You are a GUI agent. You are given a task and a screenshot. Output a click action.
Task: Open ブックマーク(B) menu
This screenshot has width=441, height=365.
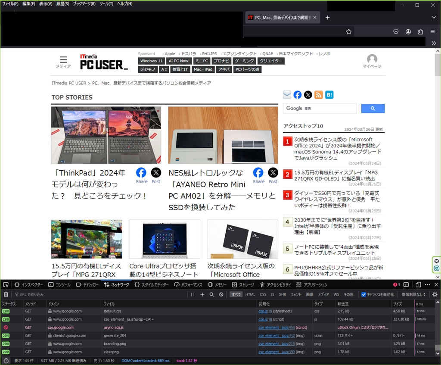coord(84,3)
